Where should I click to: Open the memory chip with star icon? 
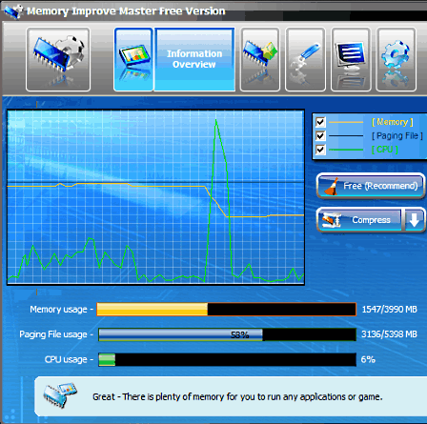pos(260,59)
